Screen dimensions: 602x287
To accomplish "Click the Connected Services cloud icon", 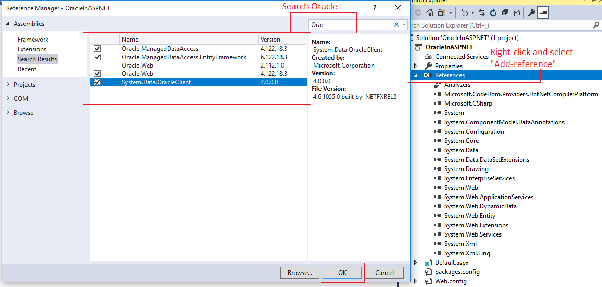I will click(428, 56).
